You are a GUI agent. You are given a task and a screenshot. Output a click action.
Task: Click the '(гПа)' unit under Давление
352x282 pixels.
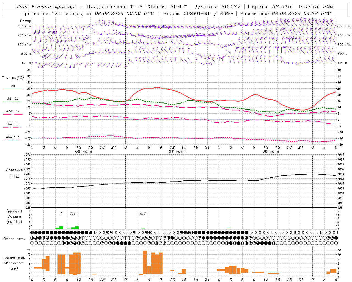tap(14, 176)
